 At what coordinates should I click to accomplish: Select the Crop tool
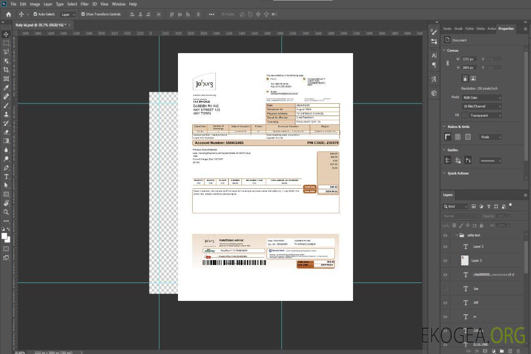(6, 70)
